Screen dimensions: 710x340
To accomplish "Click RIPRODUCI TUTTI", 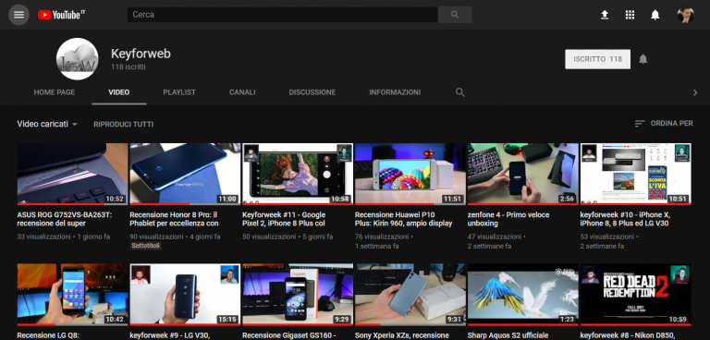I will point(124,124).
